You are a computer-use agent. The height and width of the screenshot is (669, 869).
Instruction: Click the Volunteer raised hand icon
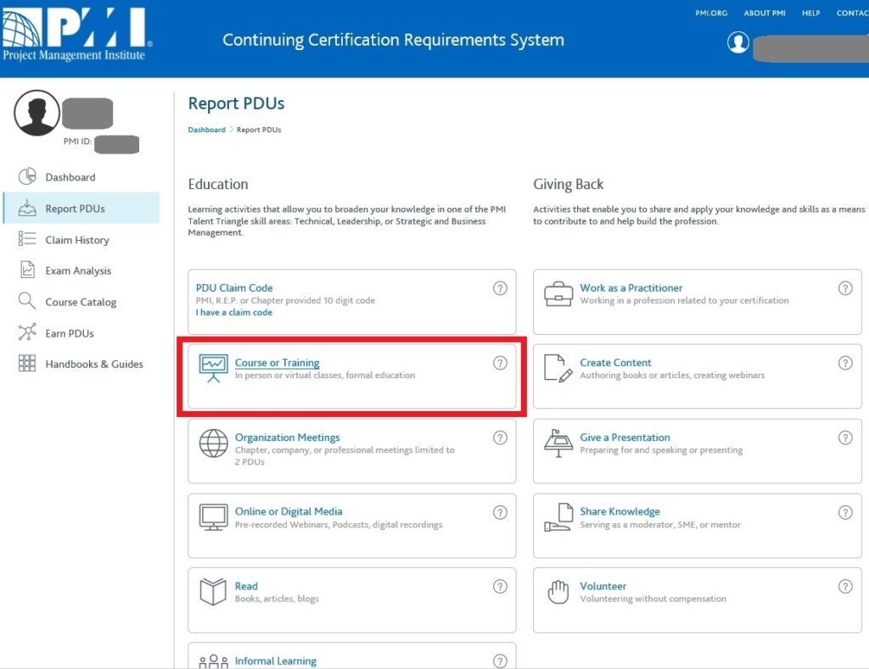point(558,592)
